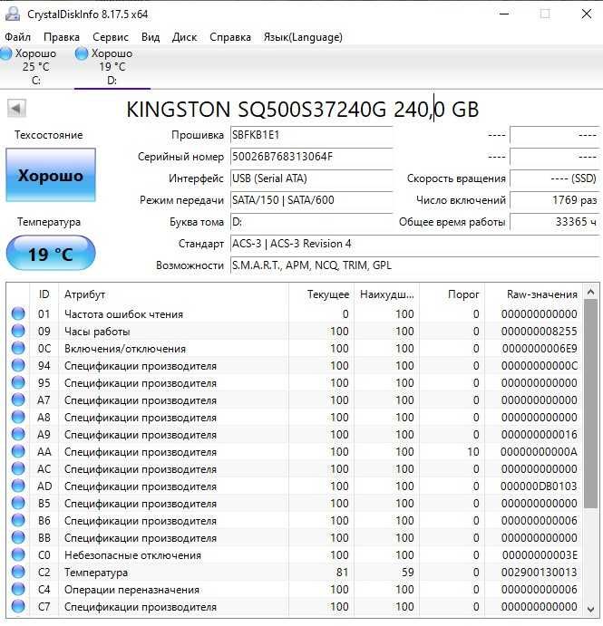Click the attribute list scrollbar thumb
The width and height of the screenshot is (603, 626).
click(x=590, y=404)
